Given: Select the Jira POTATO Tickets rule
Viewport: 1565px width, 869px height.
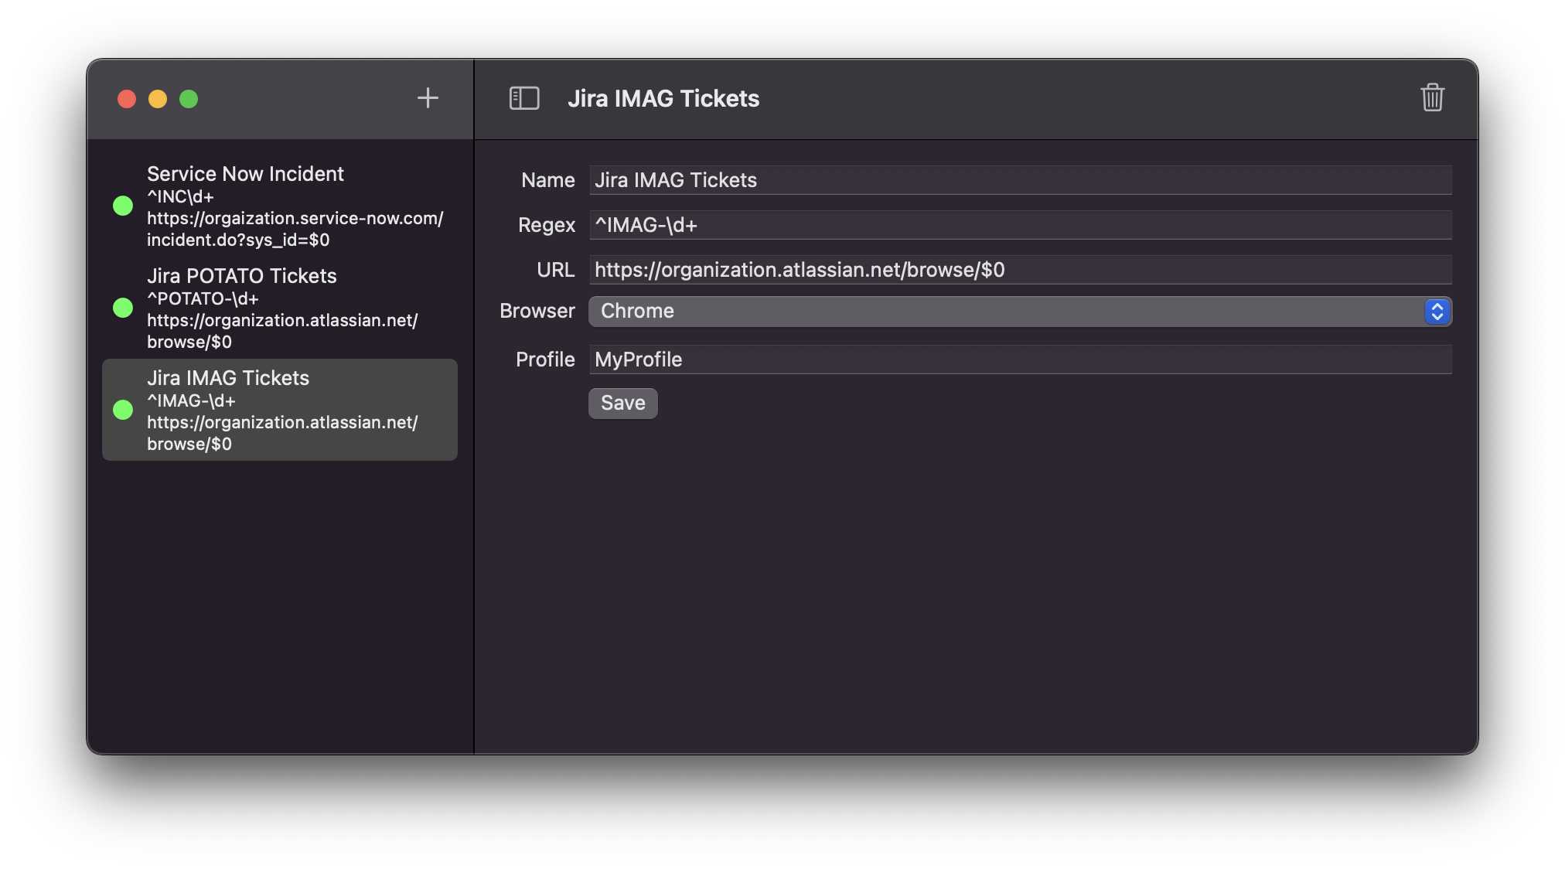Looking at the screenshot, I should point(280,308).
